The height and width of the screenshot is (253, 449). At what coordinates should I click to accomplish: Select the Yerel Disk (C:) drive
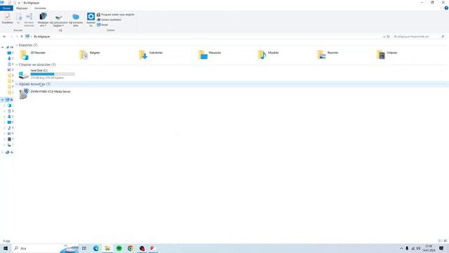tap(47, 74)
